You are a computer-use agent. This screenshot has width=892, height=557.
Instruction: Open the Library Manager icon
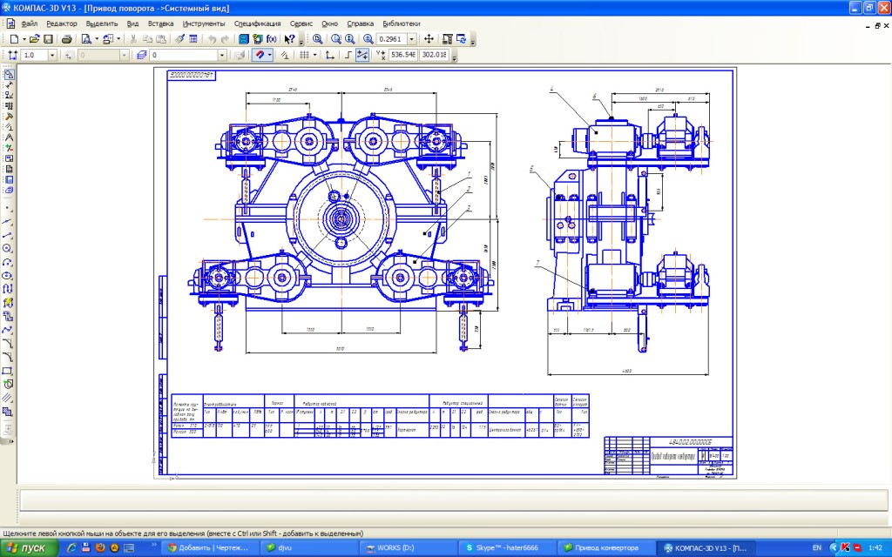(x=244, y=39)
